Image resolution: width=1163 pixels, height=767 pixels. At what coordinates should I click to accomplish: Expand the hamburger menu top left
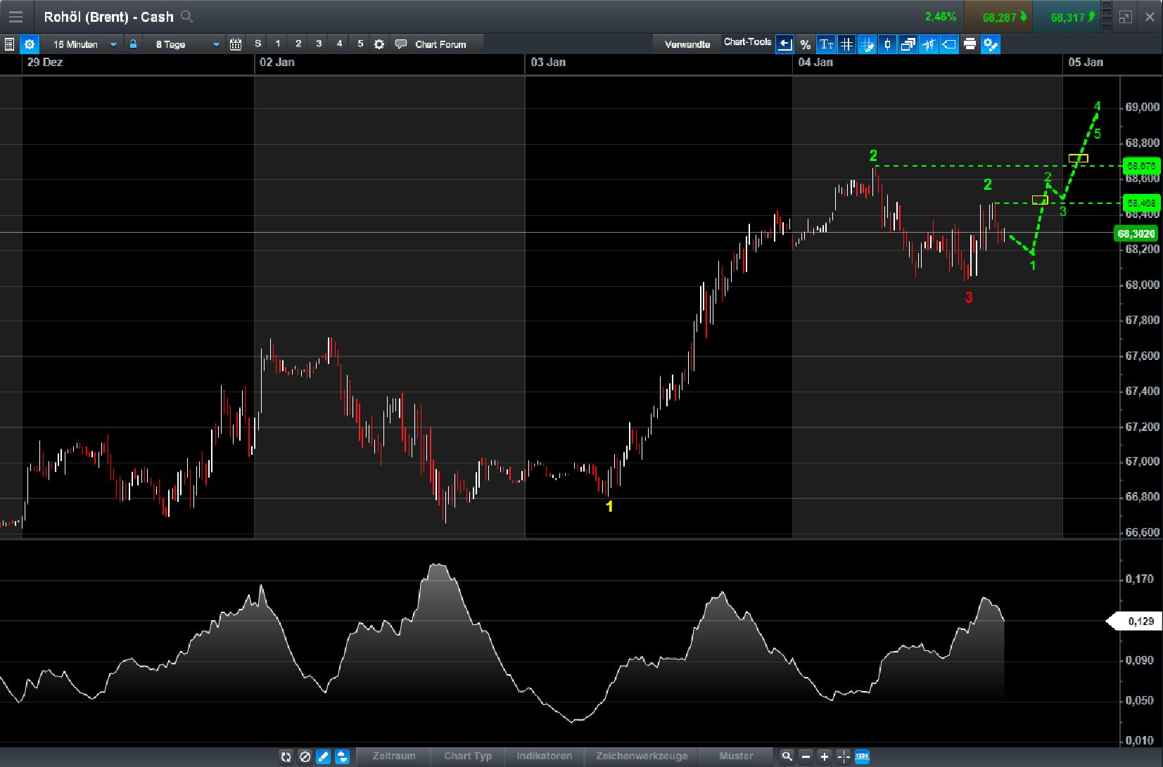point(15,16)
